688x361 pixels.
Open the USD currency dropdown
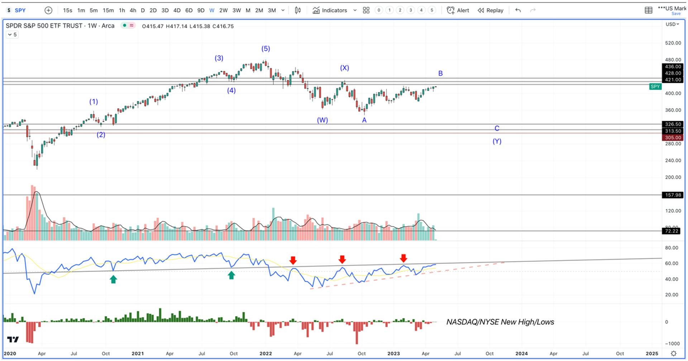[673, 24]
